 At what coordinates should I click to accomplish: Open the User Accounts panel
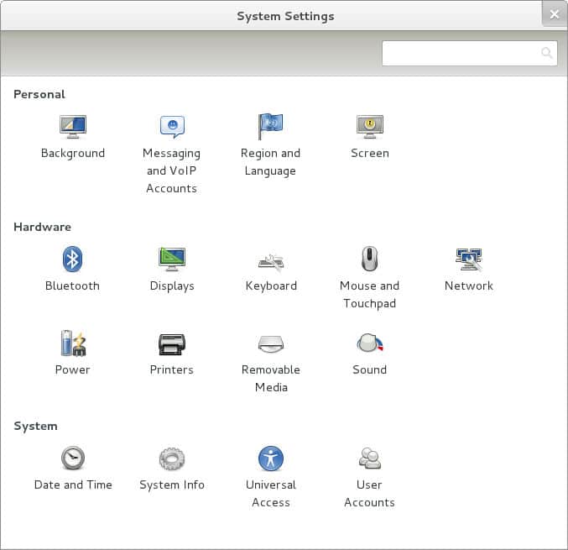click(369, 458)
